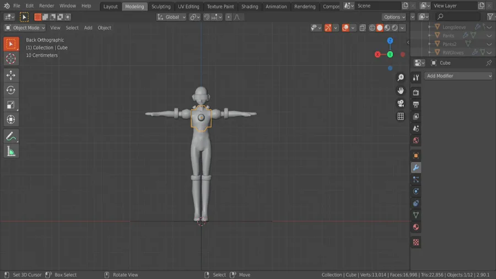Switch to the Shading workspace tab
Viewport: 496px width, 279px height.
tap(250, 6)
